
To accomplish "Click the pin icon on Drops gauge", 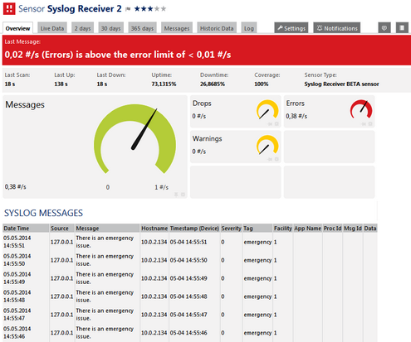I will (270, 124).
